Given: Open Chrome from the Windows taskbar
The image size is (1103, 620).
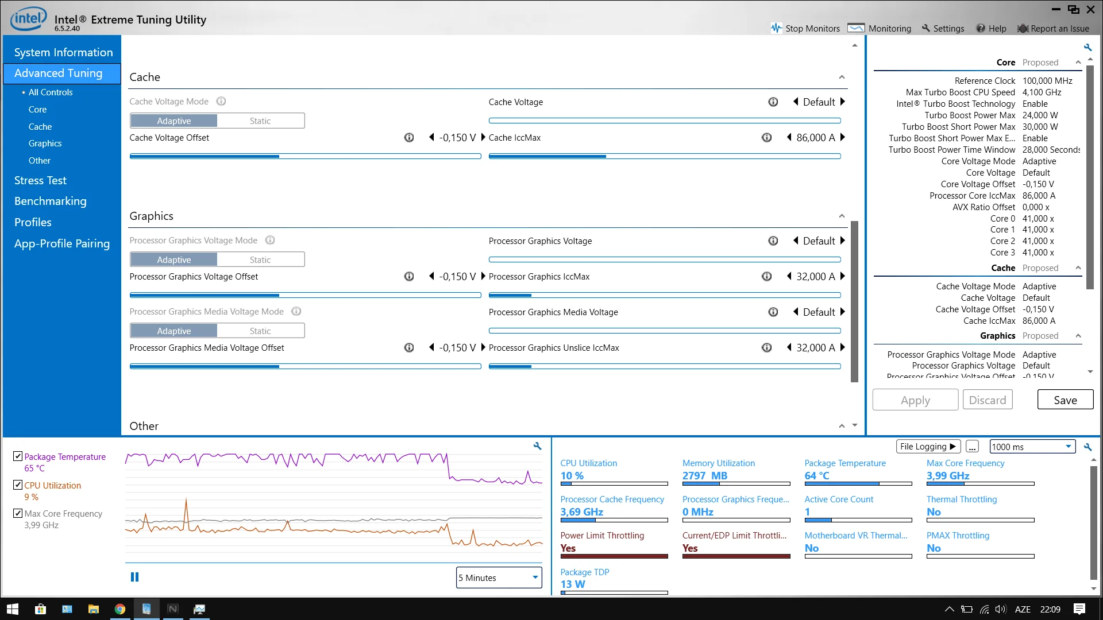Looking at the screenshot, I should [x=120, y=609].
